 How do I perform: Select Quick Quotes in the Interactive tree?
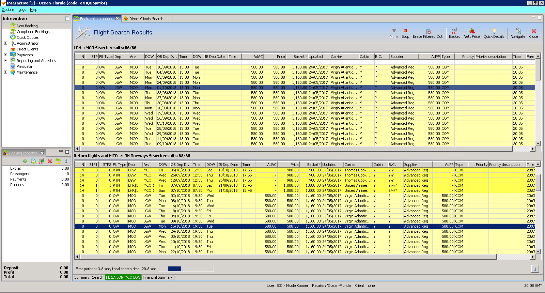click(28, 37)
